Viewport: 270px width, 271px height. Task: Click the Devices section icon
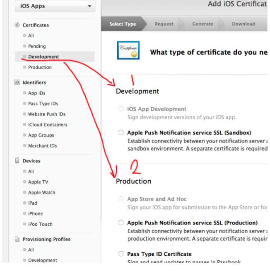click(x=17, y=160)
